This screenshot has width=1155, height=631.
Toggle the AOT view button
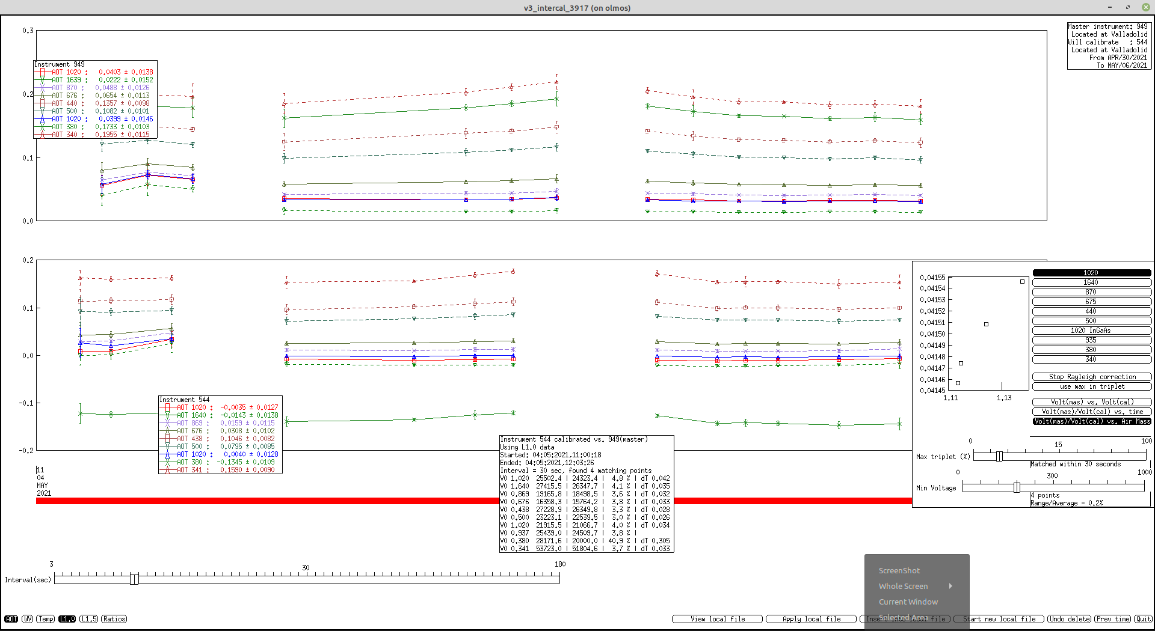click(11, 619)
